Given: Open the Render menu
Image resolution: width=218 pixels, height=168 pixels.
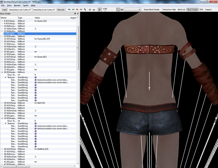Looking at the screenshot, I should pos(17,6).
